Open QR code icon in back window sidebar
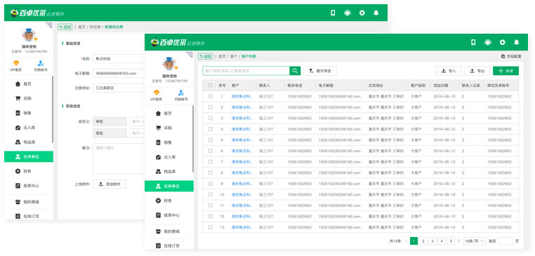535x256 pixels. coord(48,25)
